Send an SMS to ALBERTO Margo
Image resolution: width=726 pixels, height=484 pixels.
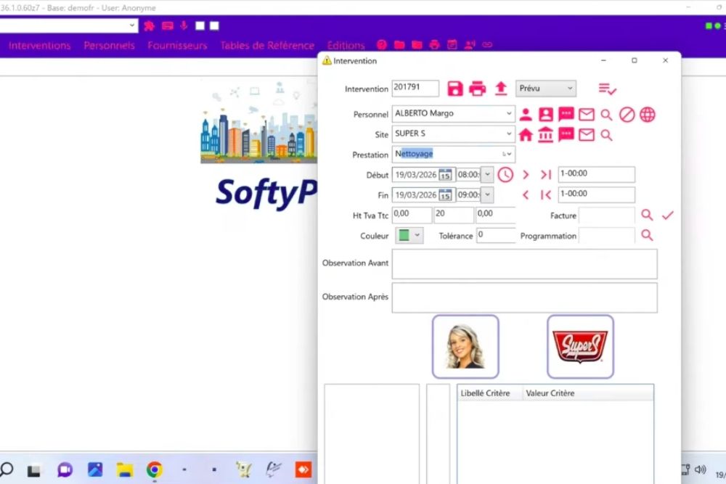point(566,114)
